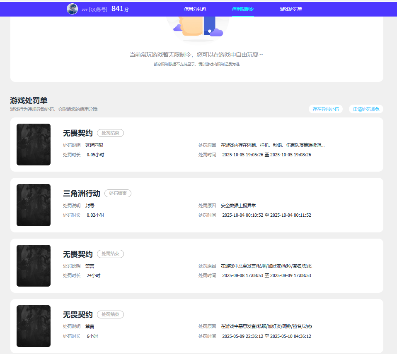
Task: Click the duration 24小时
Action: (x=93, y=276)
